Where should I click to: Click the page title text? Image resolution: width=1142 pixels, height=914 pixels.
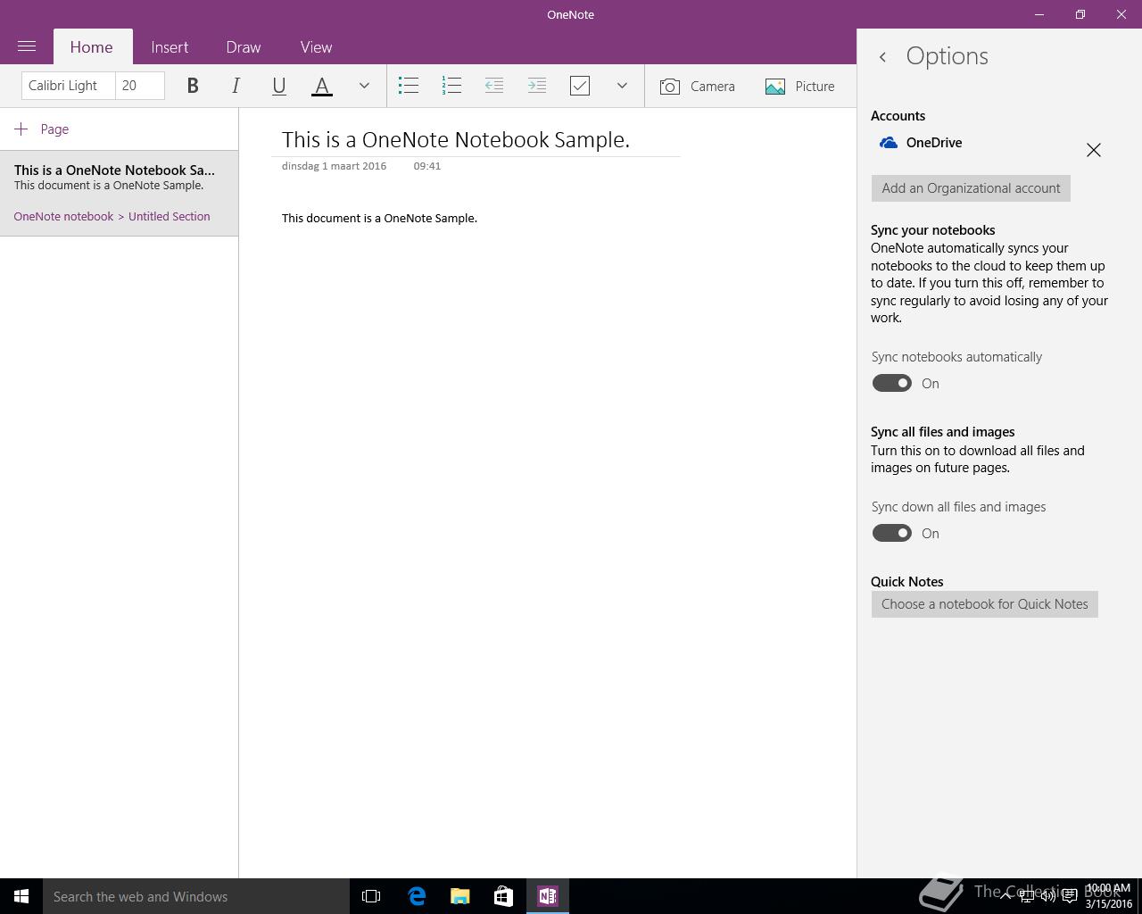pos(456,140)
